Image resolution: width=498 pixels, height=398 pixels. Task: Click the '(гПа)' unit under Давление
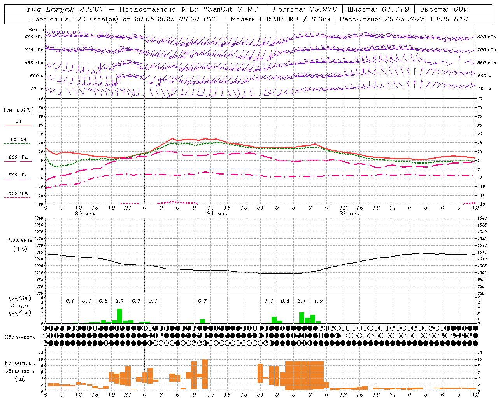point(20,249)
